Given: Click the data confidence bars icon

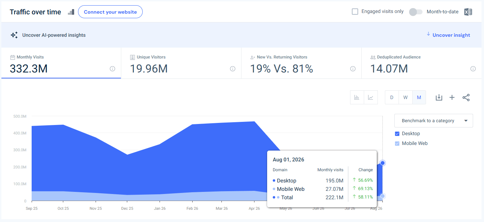Looking at the screenshot, I should point(71,12).
